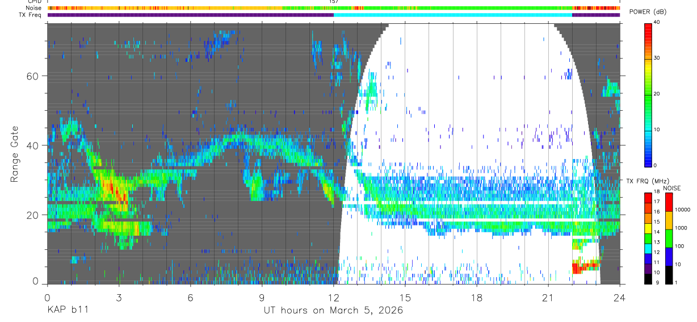Click the orange NOISE swatch between 1000 and 10000
Screen dimensions: 697x322
click(669, 220)
